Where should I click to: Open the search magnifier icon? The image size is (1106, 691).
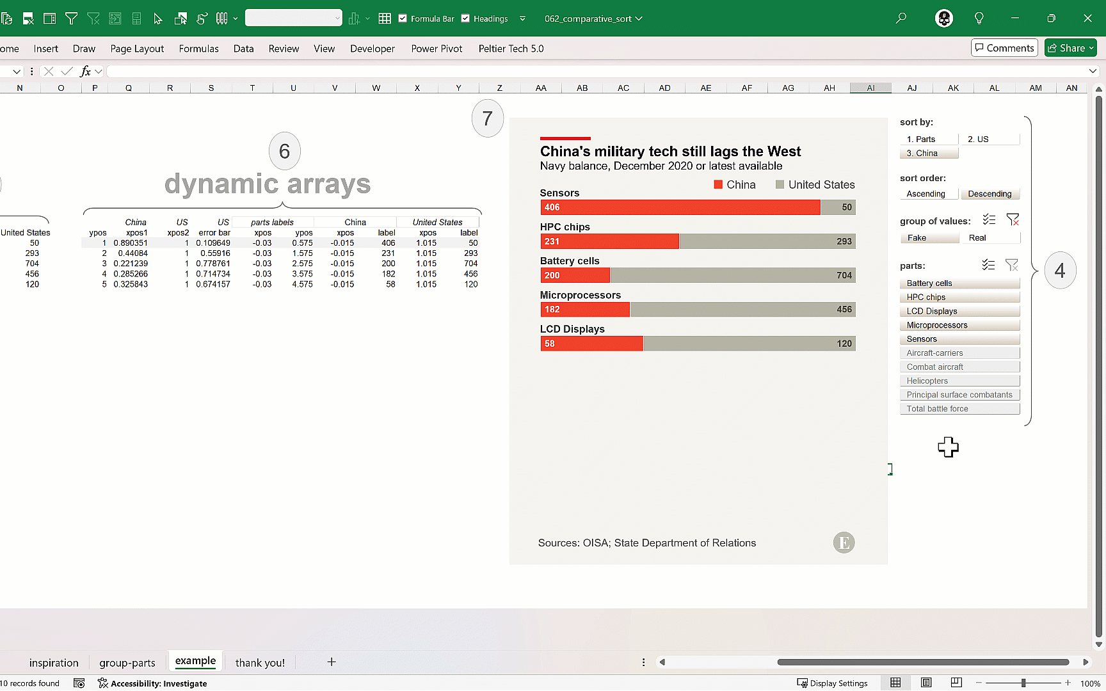pyautogui.click(x=901, y=19)
